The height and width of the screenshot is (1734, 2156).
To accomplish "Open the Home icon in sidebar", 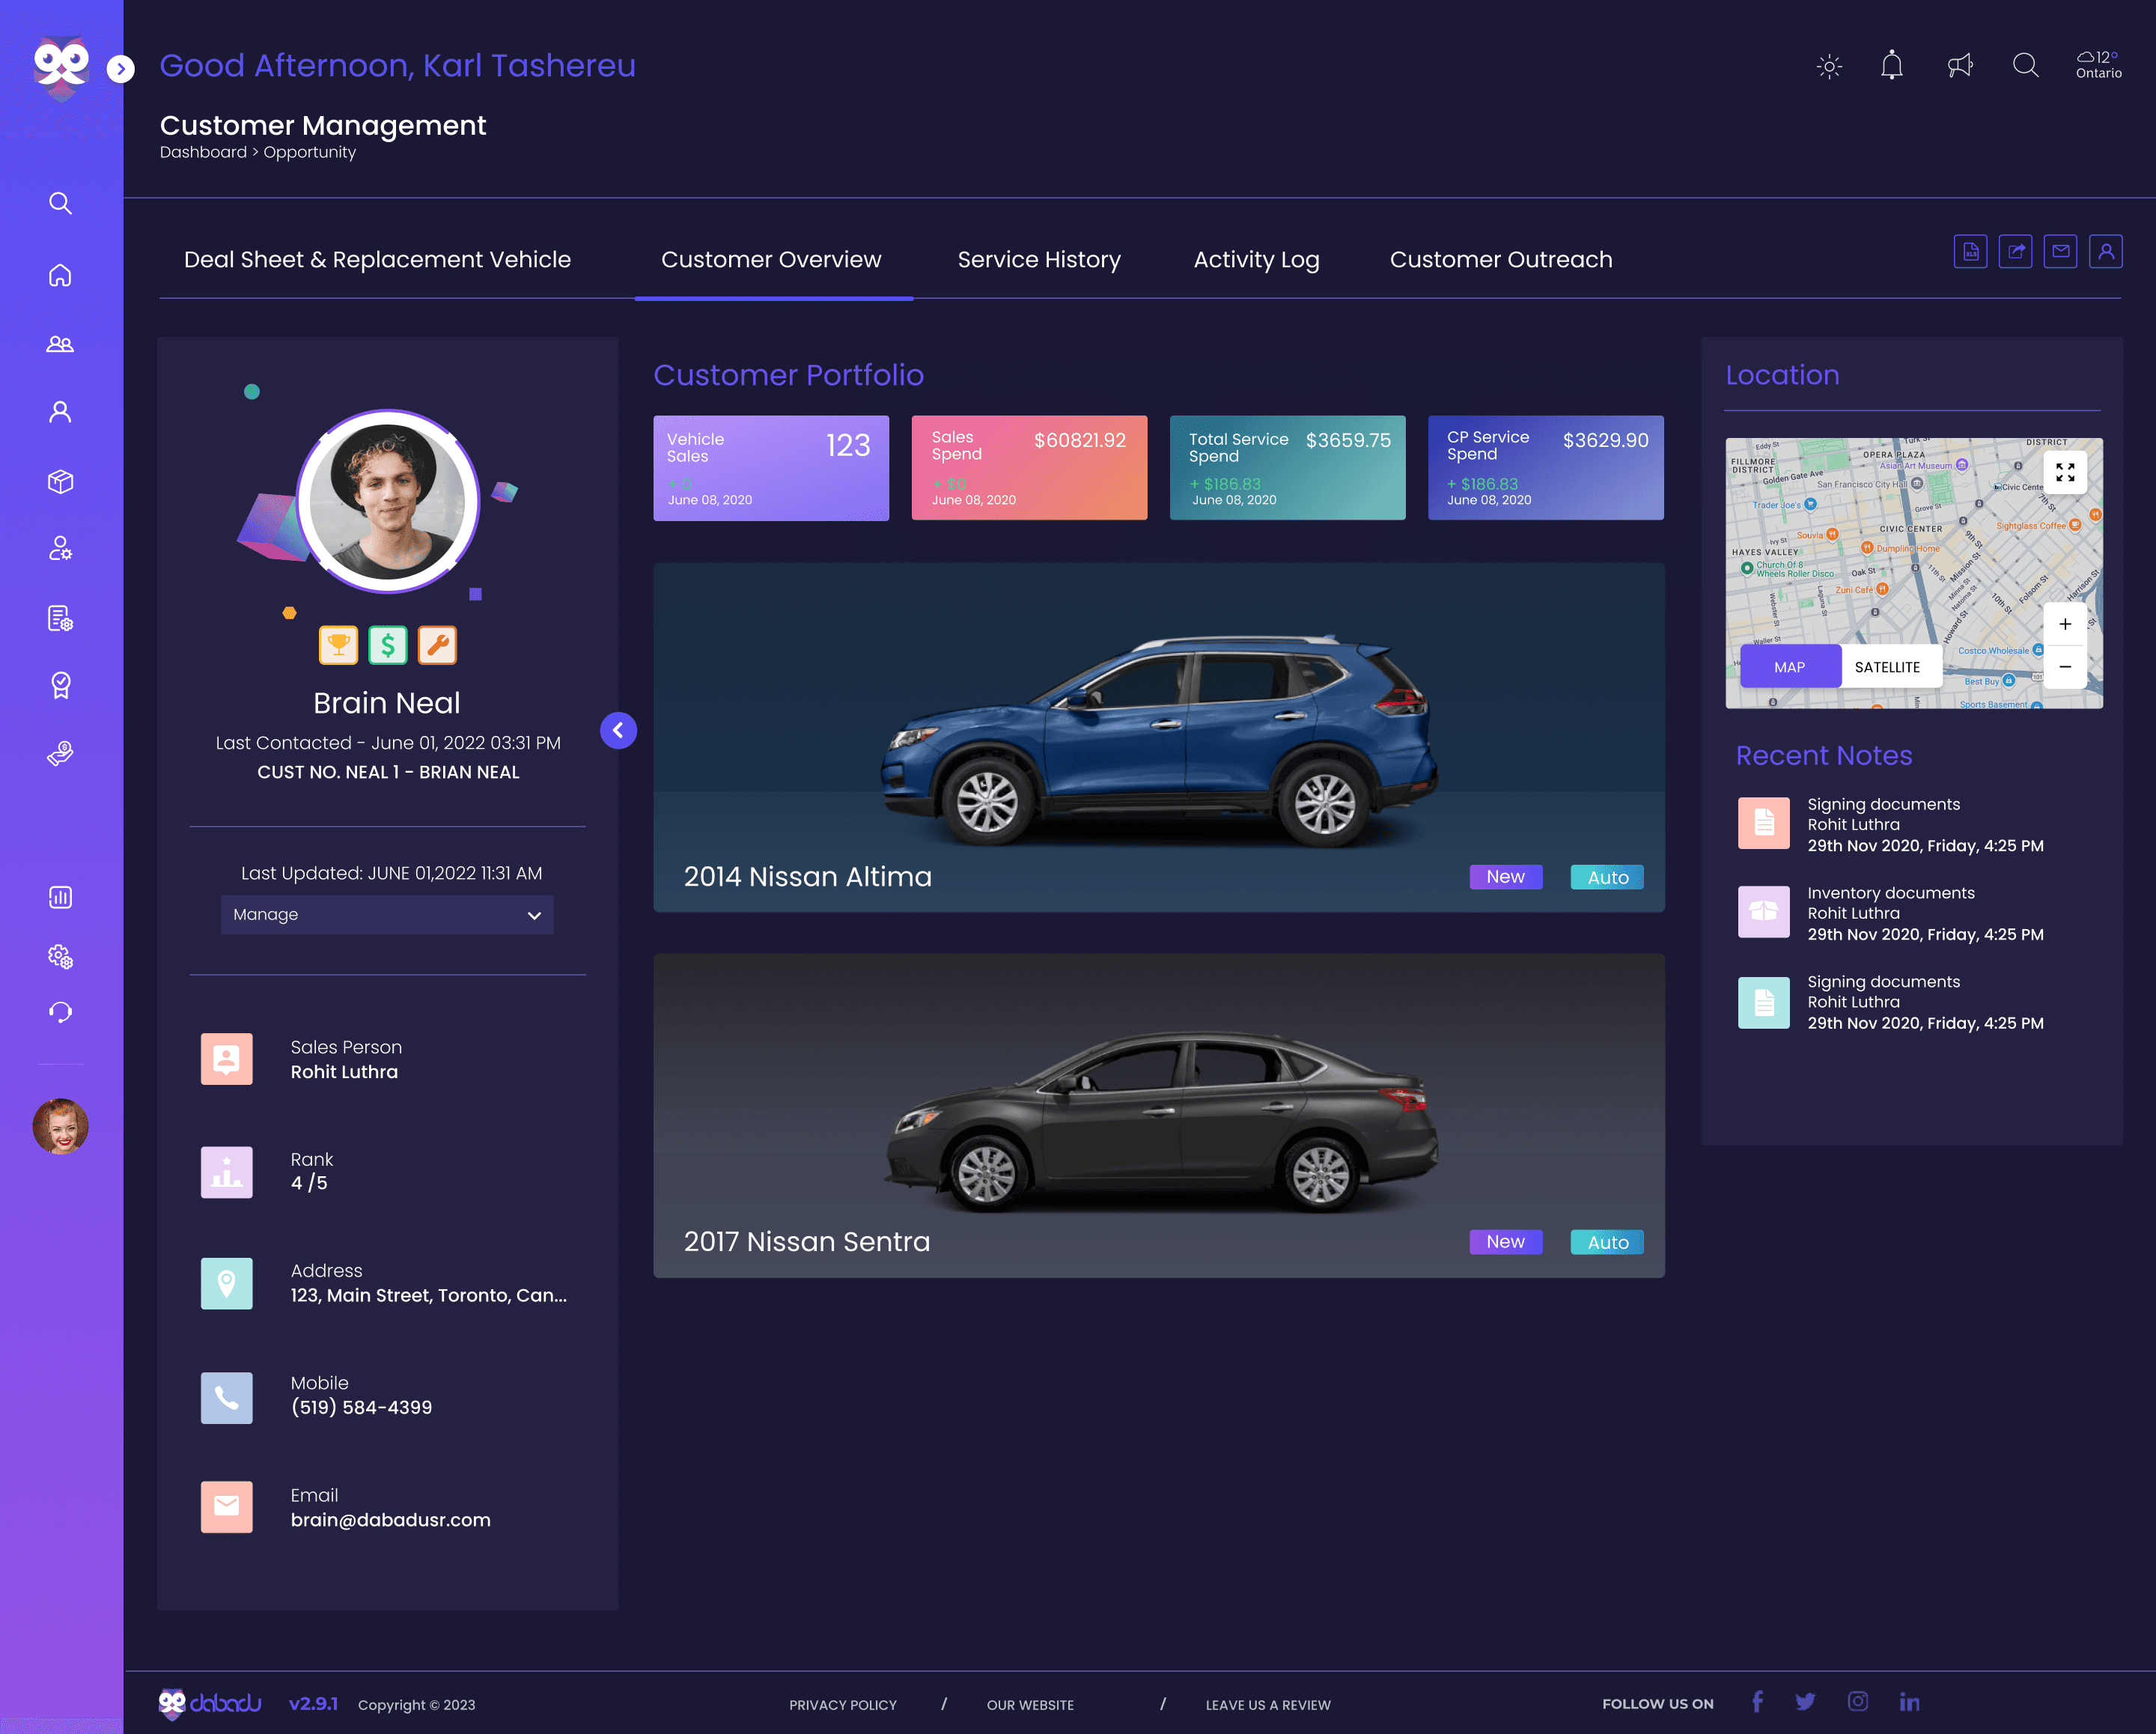I will [x=60, y=275].
